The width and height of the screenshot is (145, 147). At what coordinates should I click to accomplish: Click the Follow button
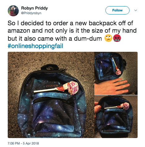pyautogui.click(x=117, y=10)
